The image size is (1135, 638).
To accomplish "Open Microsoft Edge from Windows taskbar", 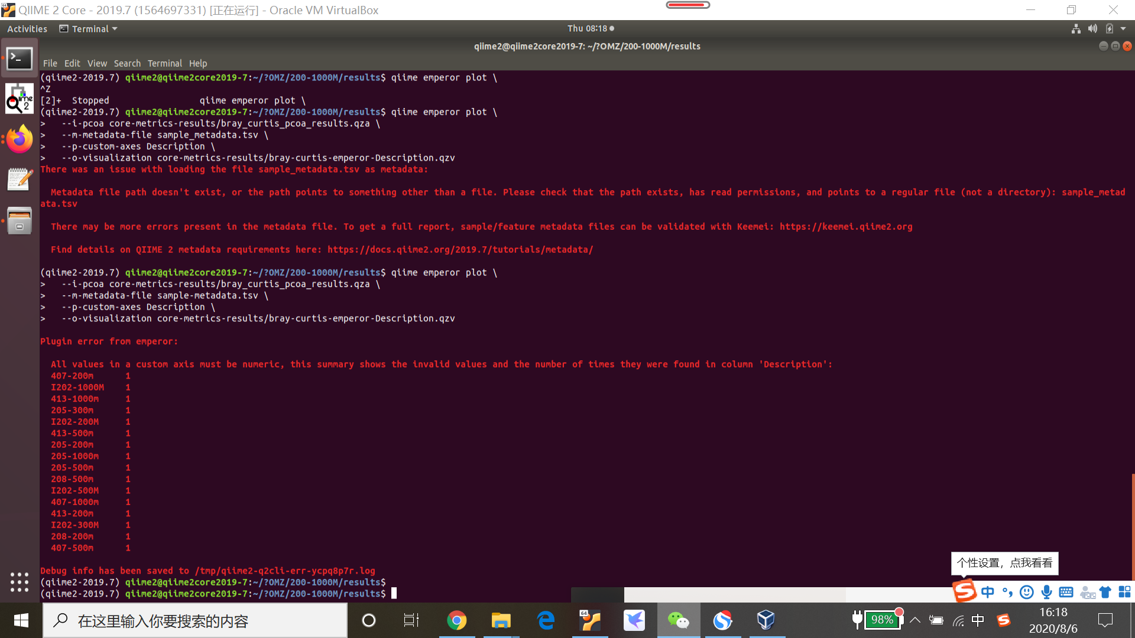I will click(x=546, y=620).
